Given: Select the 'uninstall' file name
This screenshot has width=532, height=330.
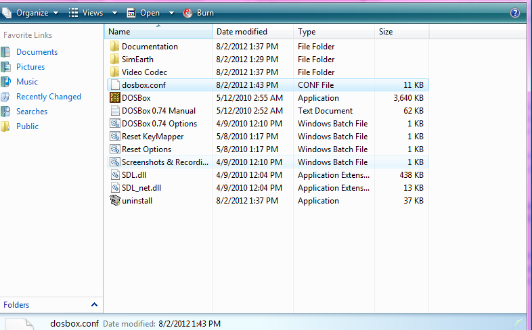Looking at the screenshot, I should (137, 201).
